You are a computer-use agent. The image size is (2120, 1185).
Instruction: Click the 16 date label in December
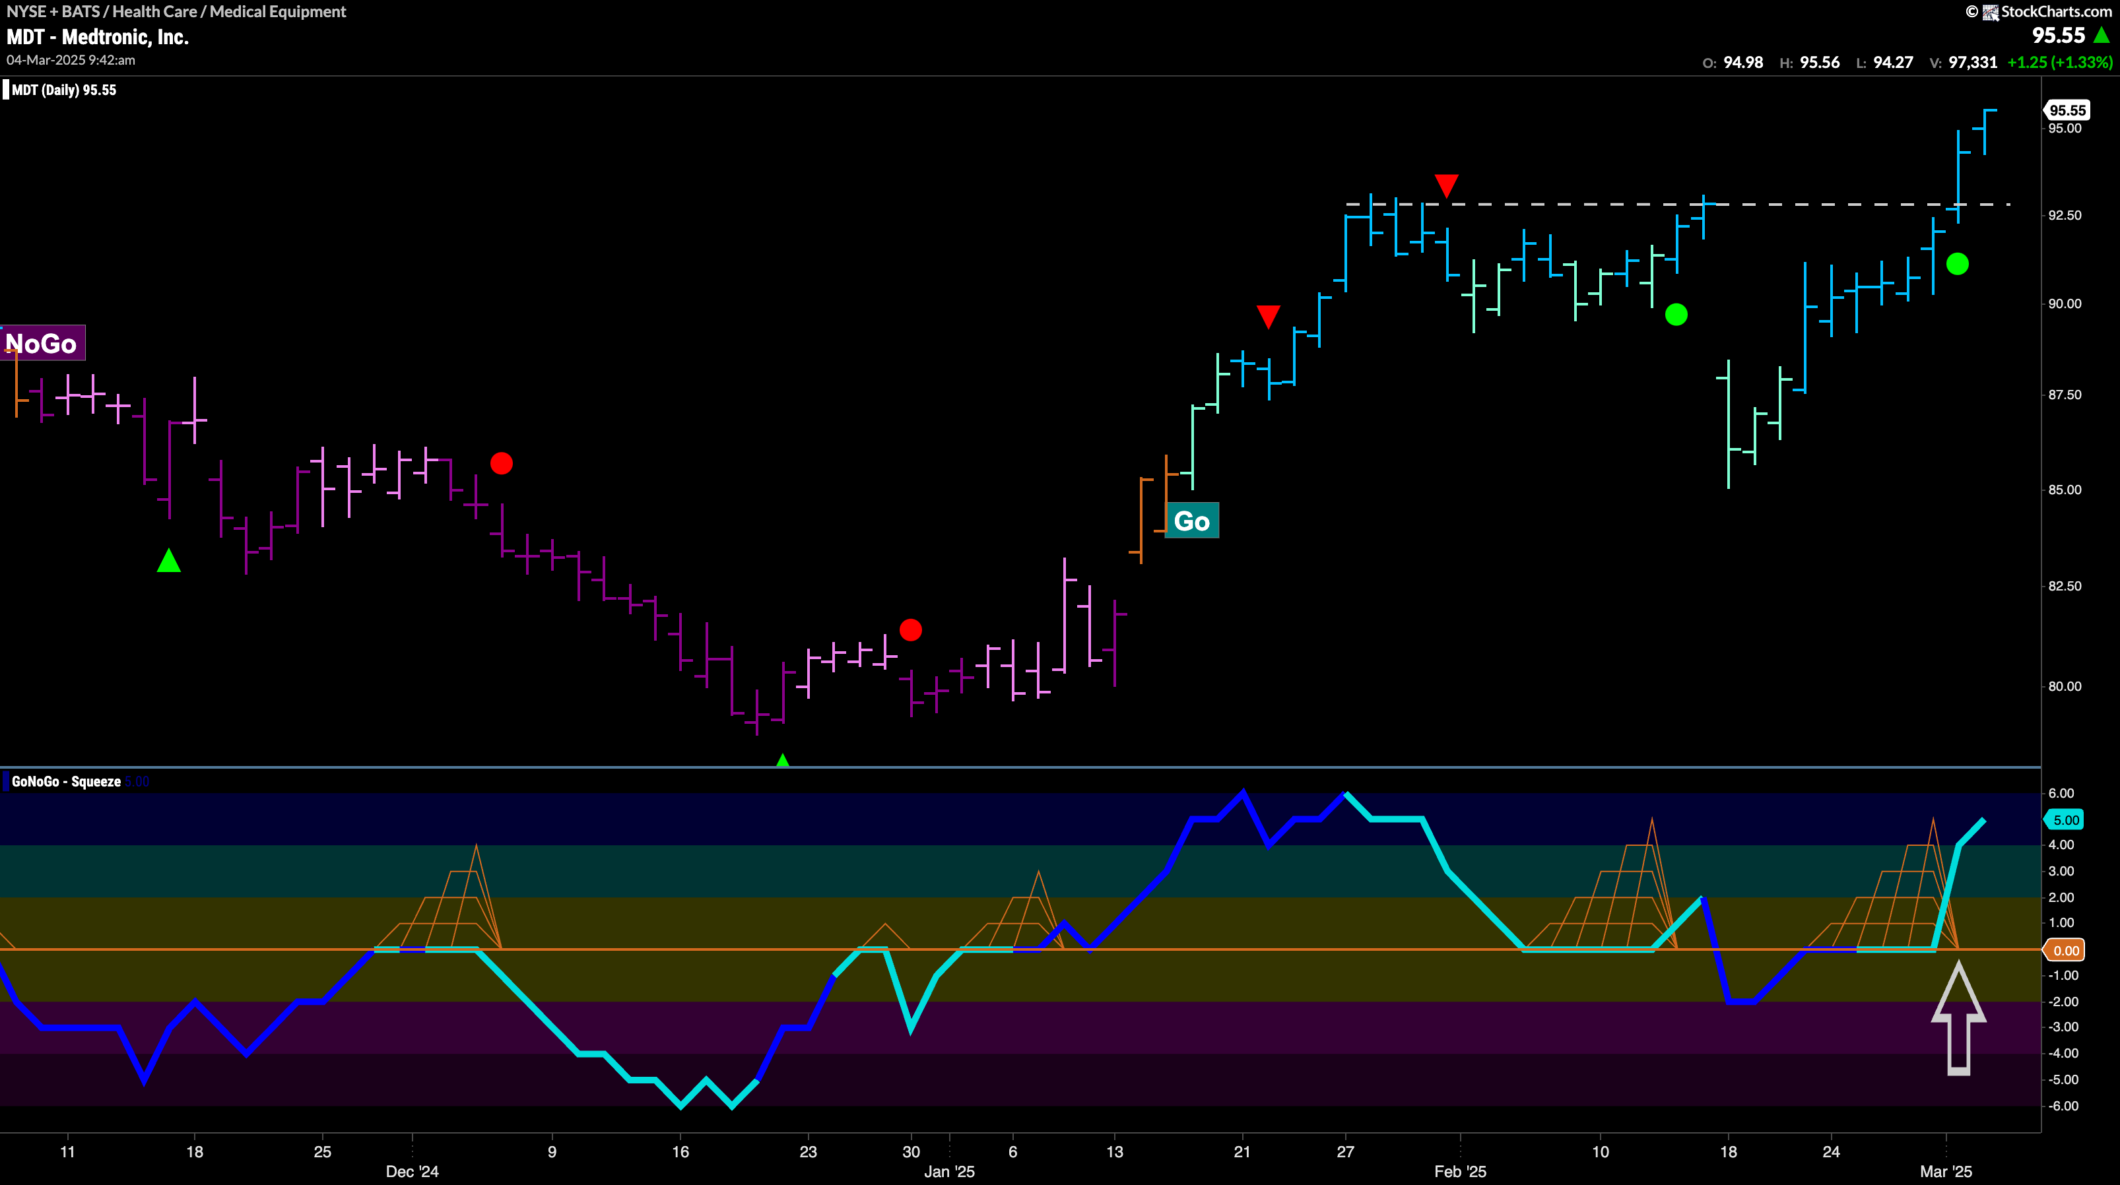[x=680, y=1152]
